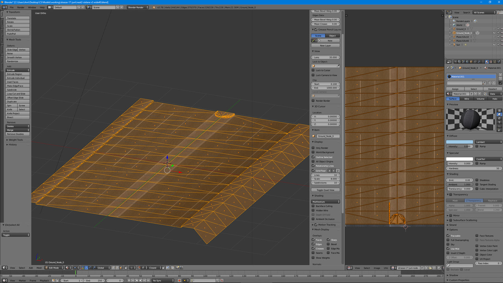Expand the Weight Tools panel
This screenshot has width=503, height=283.
[16, 140]
